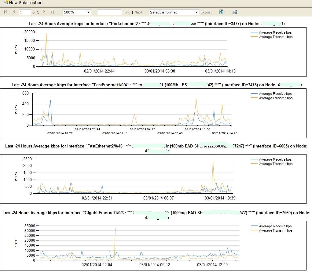Click the 03/01/2014 04:27 axis label

click(142, 129)
